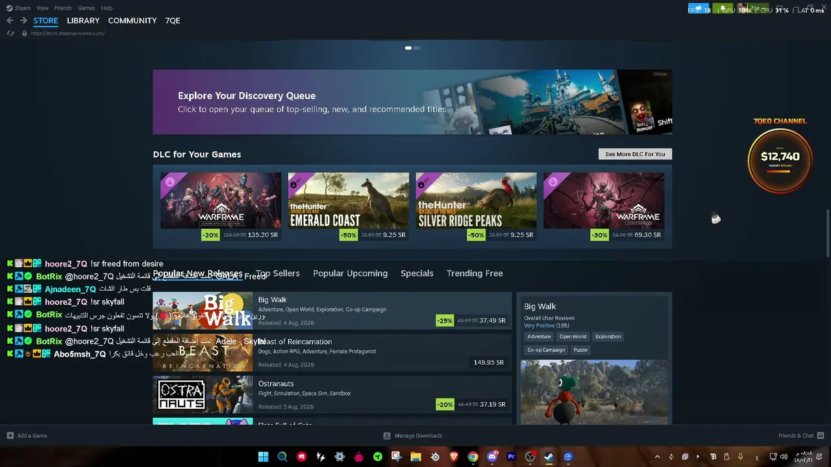Click See More DLC For You button
This screenshot has height=467, width=831.
[635, 154]
